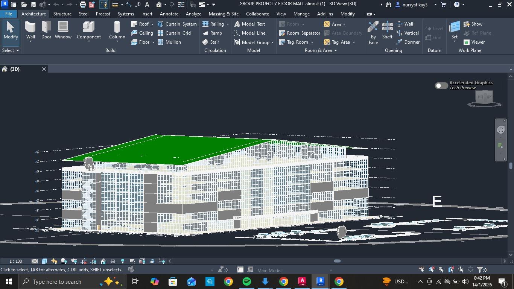
Task: Select the Wall tool in Build panel
Action: pos(30,30)
